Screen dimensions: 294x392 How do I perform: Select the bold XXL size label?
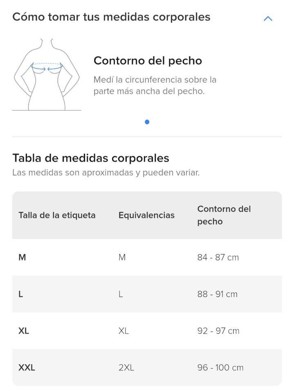tap(27, 368)
